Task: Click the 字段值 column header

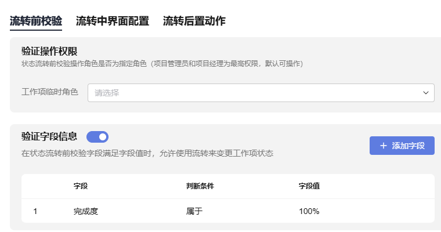Action: click(309, 186)
